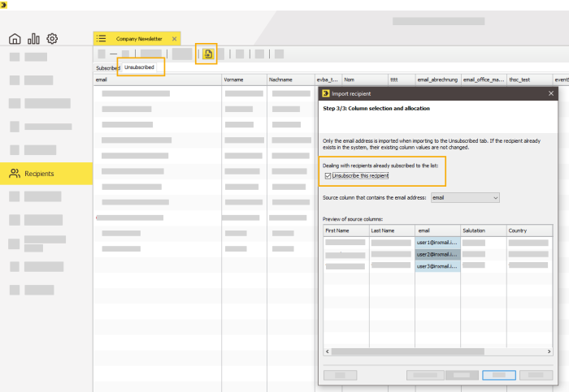The height and width of the screenshot is (392, 569).
Task: Click the email preview column header
Action: [437, 230]
